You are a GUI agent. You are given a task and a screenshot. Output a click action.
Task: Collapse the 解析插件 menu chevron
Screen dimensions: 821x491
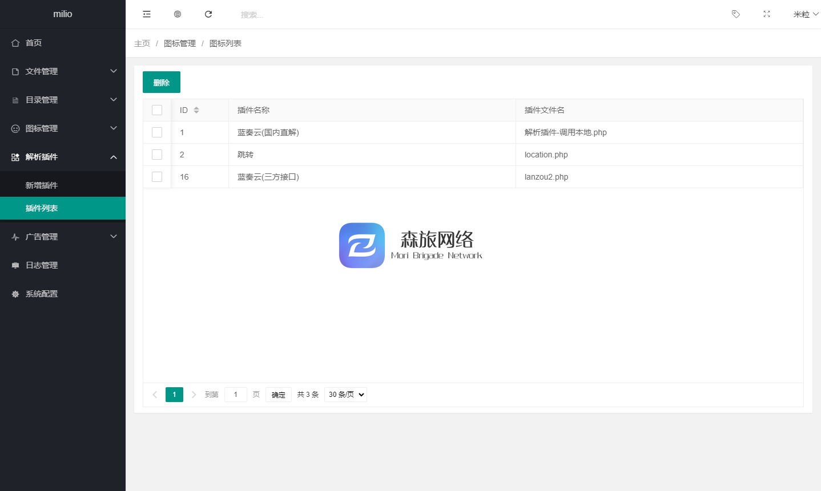[114, 157]
